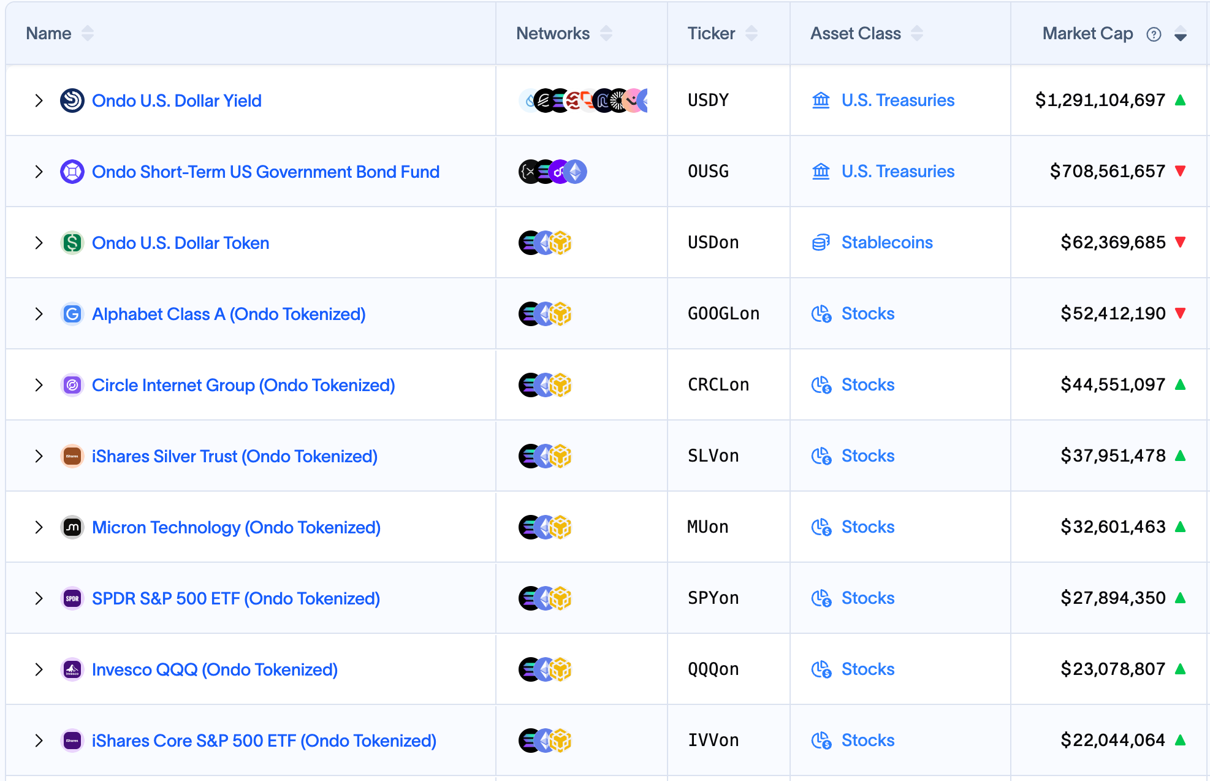This screenshot has width=1210, height=781.
Task: Expand the Ondo U.S. Dollar Yield row
Action: coord(39,101)
